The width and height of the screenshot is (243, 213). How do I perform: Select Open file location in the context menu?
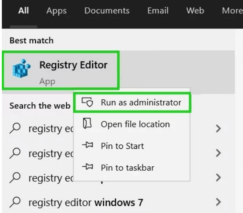(132, 124)
